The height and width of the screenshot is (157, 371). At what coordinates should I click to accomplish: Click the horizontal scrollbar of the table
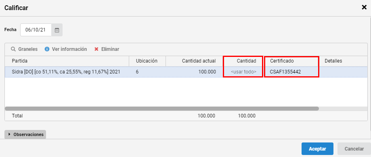coord(162,109)
